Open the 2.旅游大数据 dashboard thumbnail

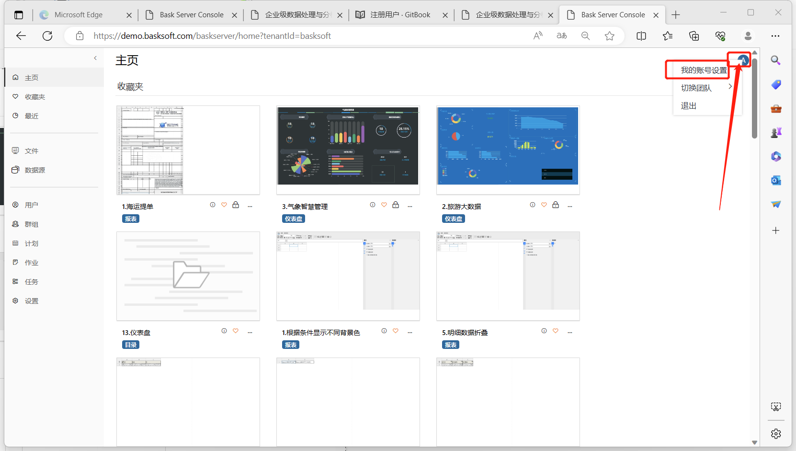click(x=508, y=150)
